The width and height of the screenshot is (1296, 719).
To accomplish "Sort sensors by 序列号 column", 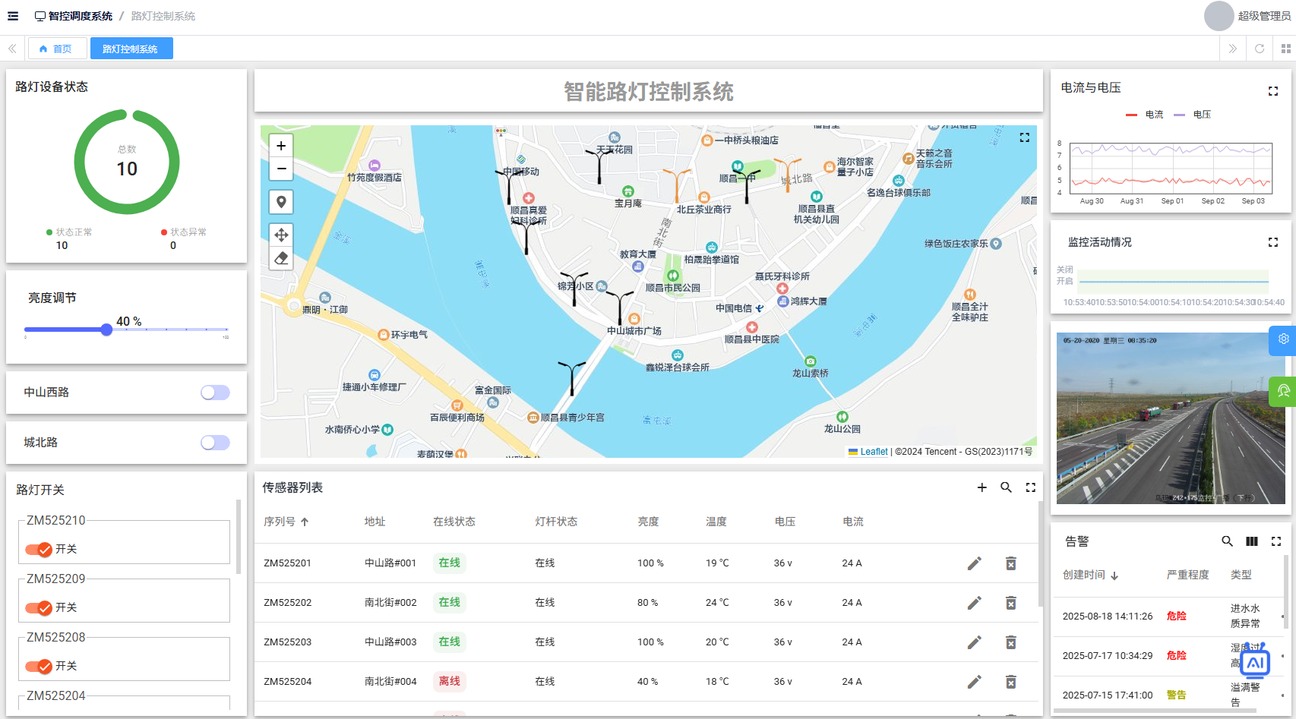I will [x=286, y=522].
